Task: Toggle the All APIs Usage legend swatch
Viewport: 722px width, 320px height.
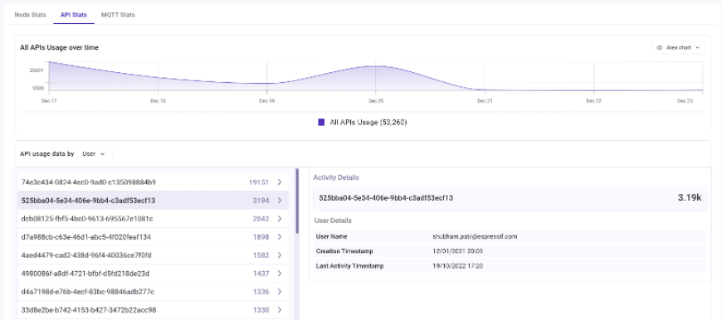Action: (x=321, y=123)
